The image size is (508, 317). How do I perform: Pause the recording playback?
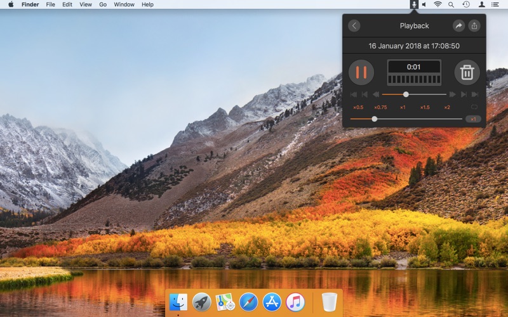pyautogui.click(x=361, y=72)
